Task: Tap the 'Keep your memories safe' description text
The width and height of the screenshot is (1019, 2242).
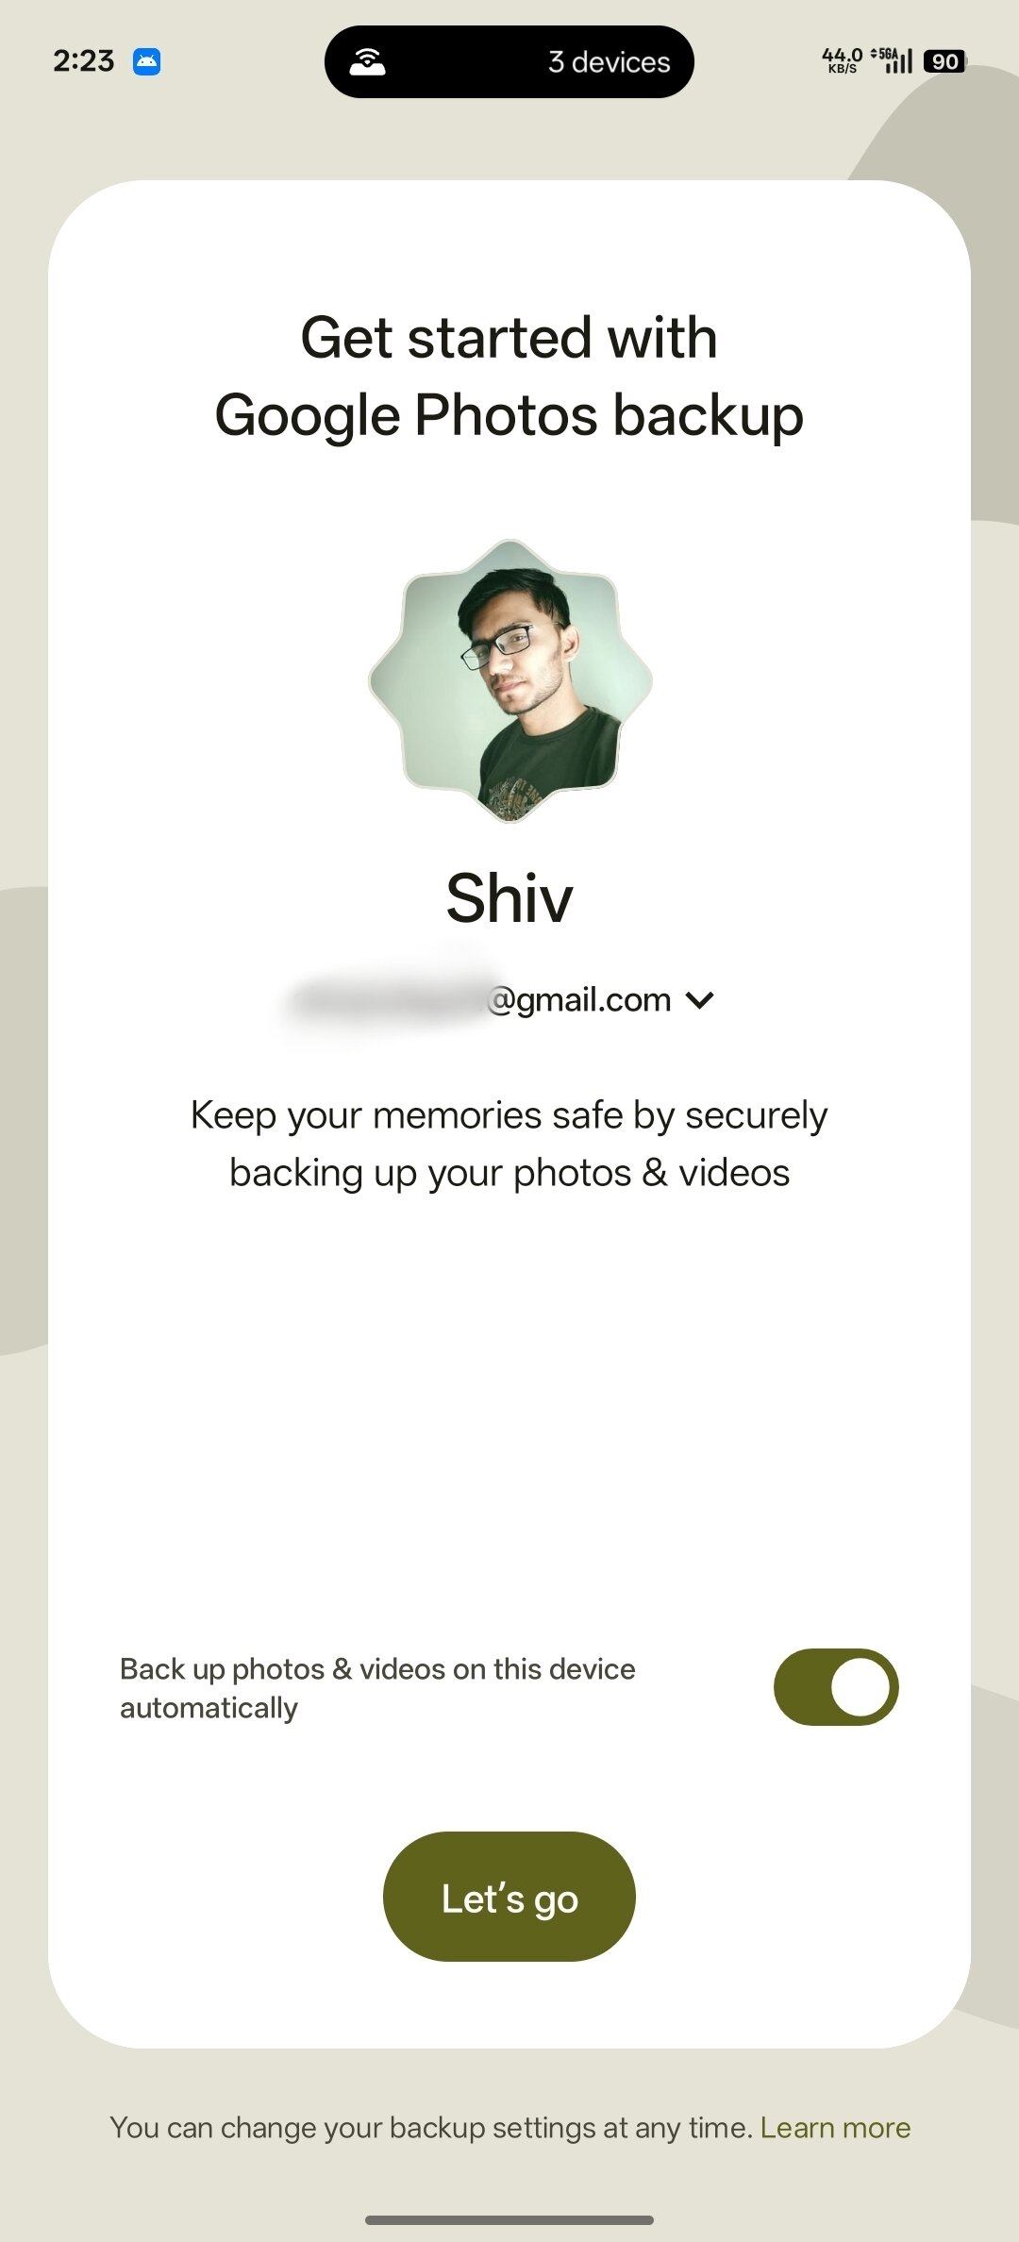Action: (x=509, y=1144)
